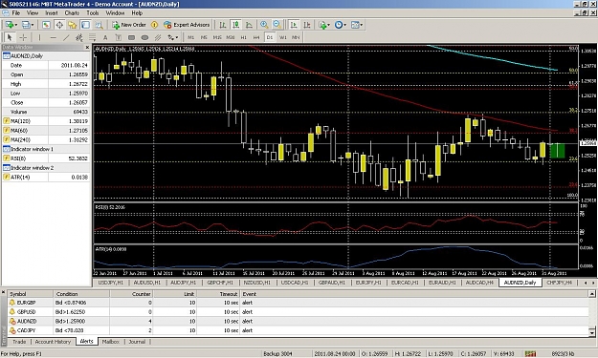This screenshot has height=358, width=598.
Task: Click the Templates icon
Action: click(355, 25)
